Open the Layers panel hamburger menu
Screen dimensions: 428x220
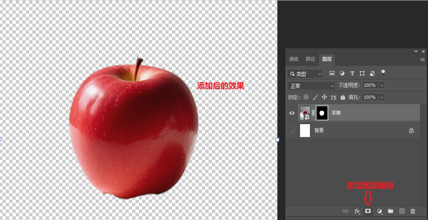click(x=422, y=60)
